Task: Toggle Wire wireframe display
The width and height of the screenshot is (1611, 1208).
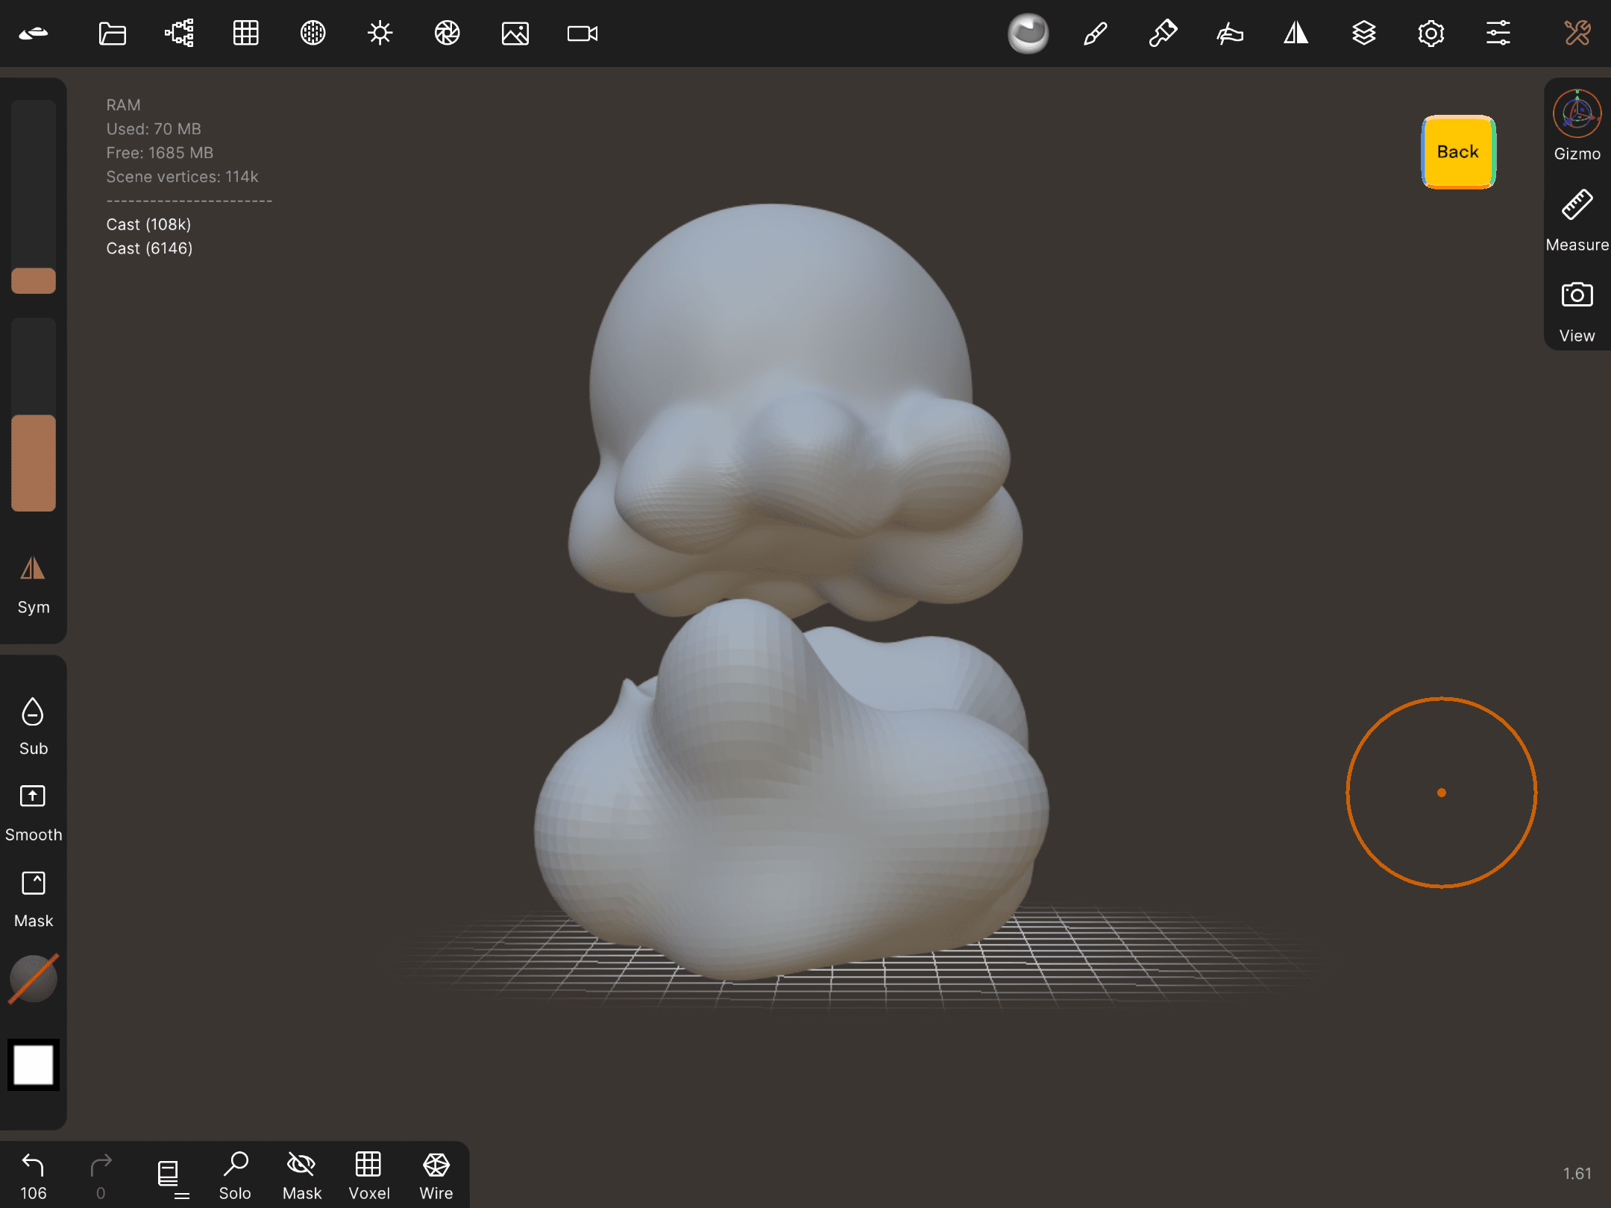Action: tap(436, 1176)
